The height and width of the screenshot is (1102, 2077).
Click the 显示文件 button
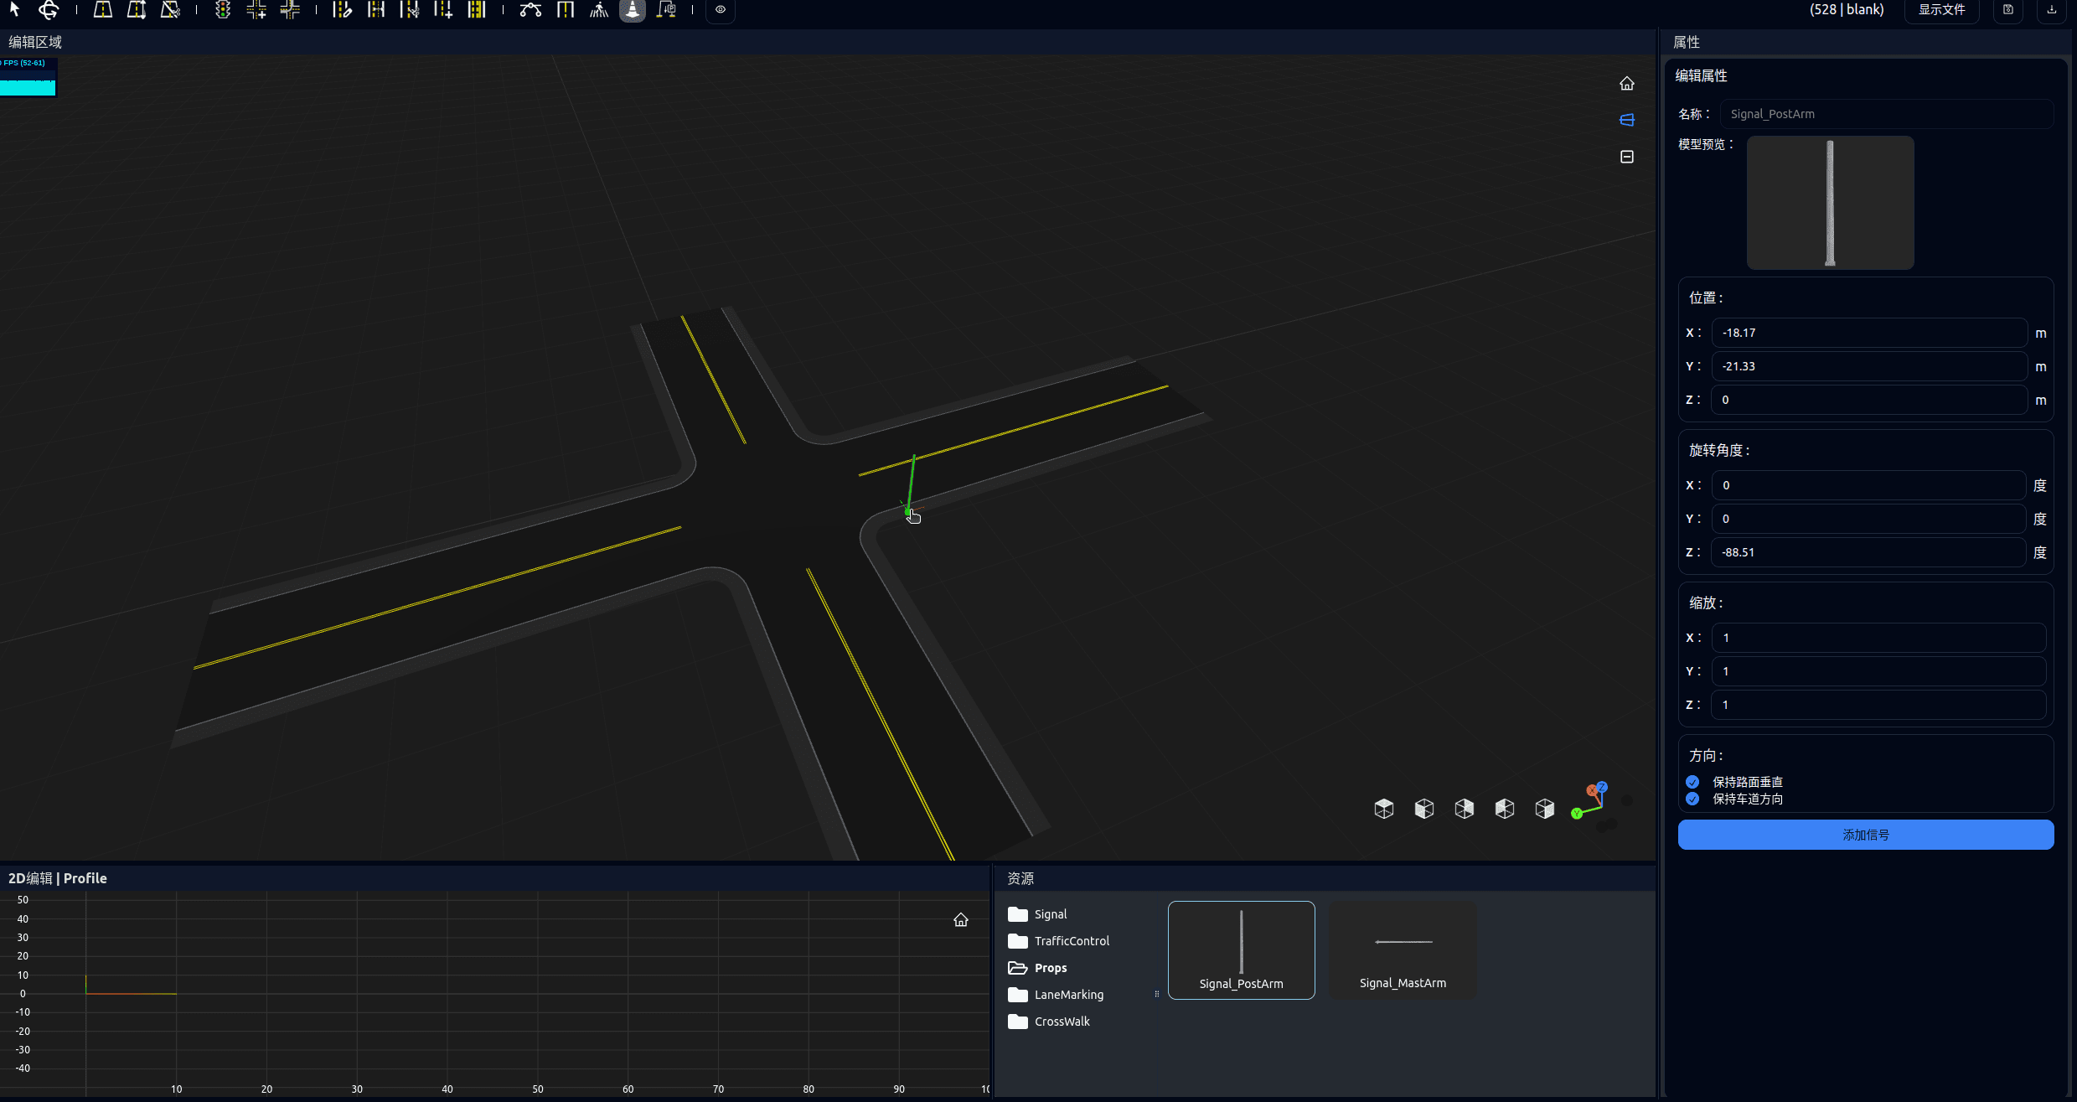[x=1942, y=9]
